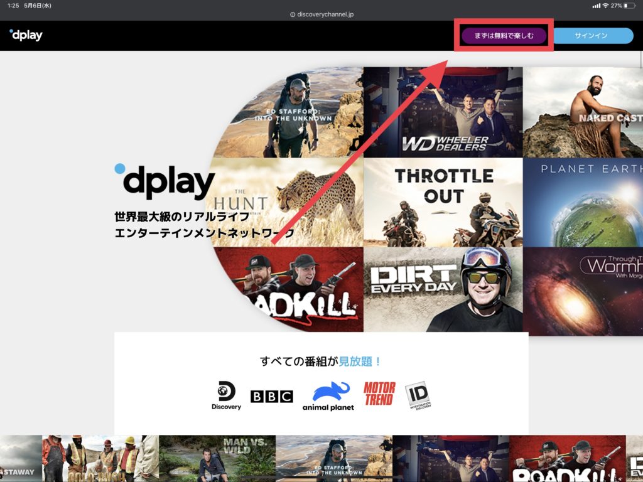Image resolution: width=643 pixels, height=482 pixels.
Task: Click the Discovery channel logo
Action: 226,395
